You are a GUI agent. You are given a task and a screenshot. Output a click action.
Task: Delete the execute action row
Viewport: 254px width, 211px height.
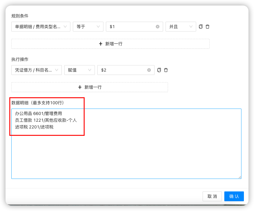166,70
